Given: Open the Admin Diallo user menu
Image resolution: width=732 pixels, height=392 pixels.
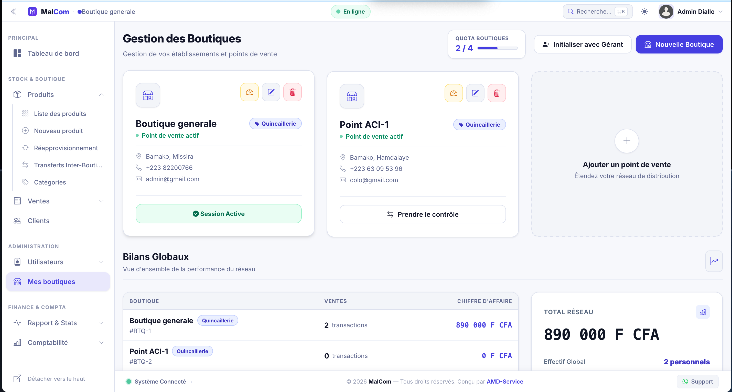Looking at the screenshot, I should 691,11.
